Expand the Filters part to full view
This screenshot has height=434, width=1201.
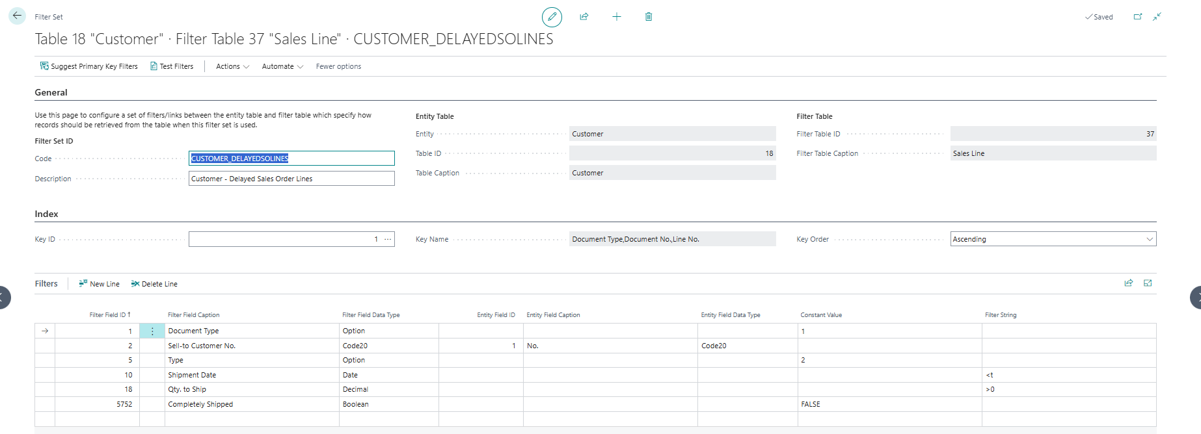tap(1148, 283)
